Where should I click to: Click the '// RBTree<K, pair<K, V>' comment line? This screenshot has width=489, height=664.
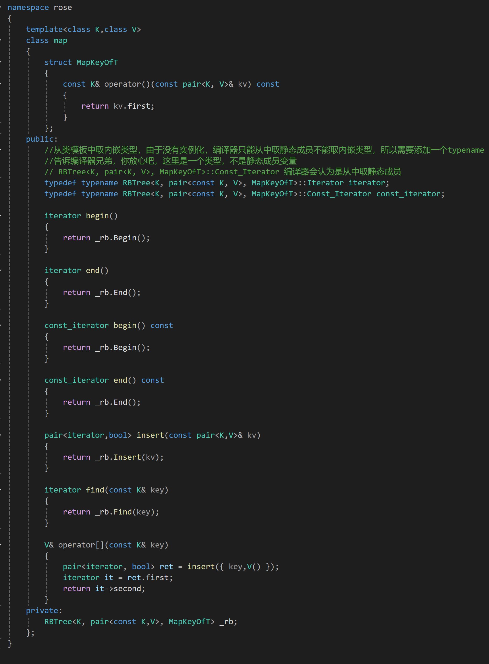coord(223,172)
